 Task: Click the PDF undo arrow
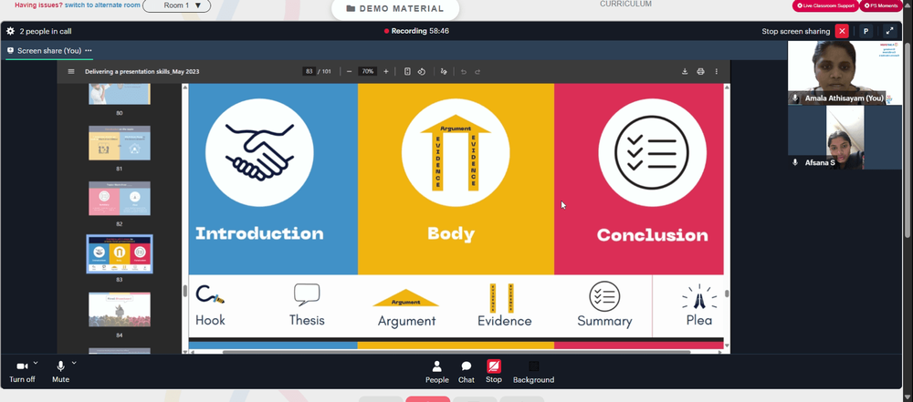[x=464, y=71]
